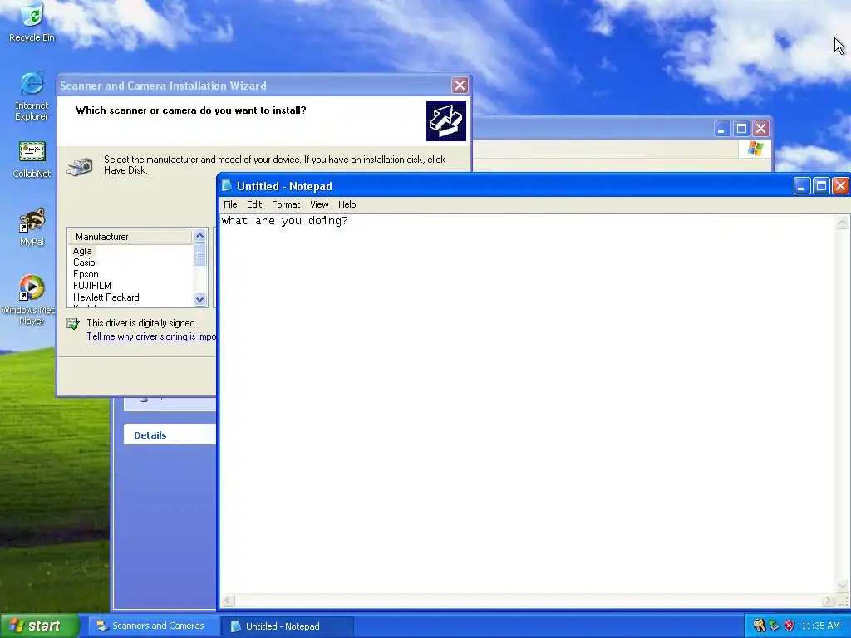The height and width of the screenshot is (638, 851).
Task: Select FUJIFILM in Manufacturer list
Action: (x=92, y=286)
